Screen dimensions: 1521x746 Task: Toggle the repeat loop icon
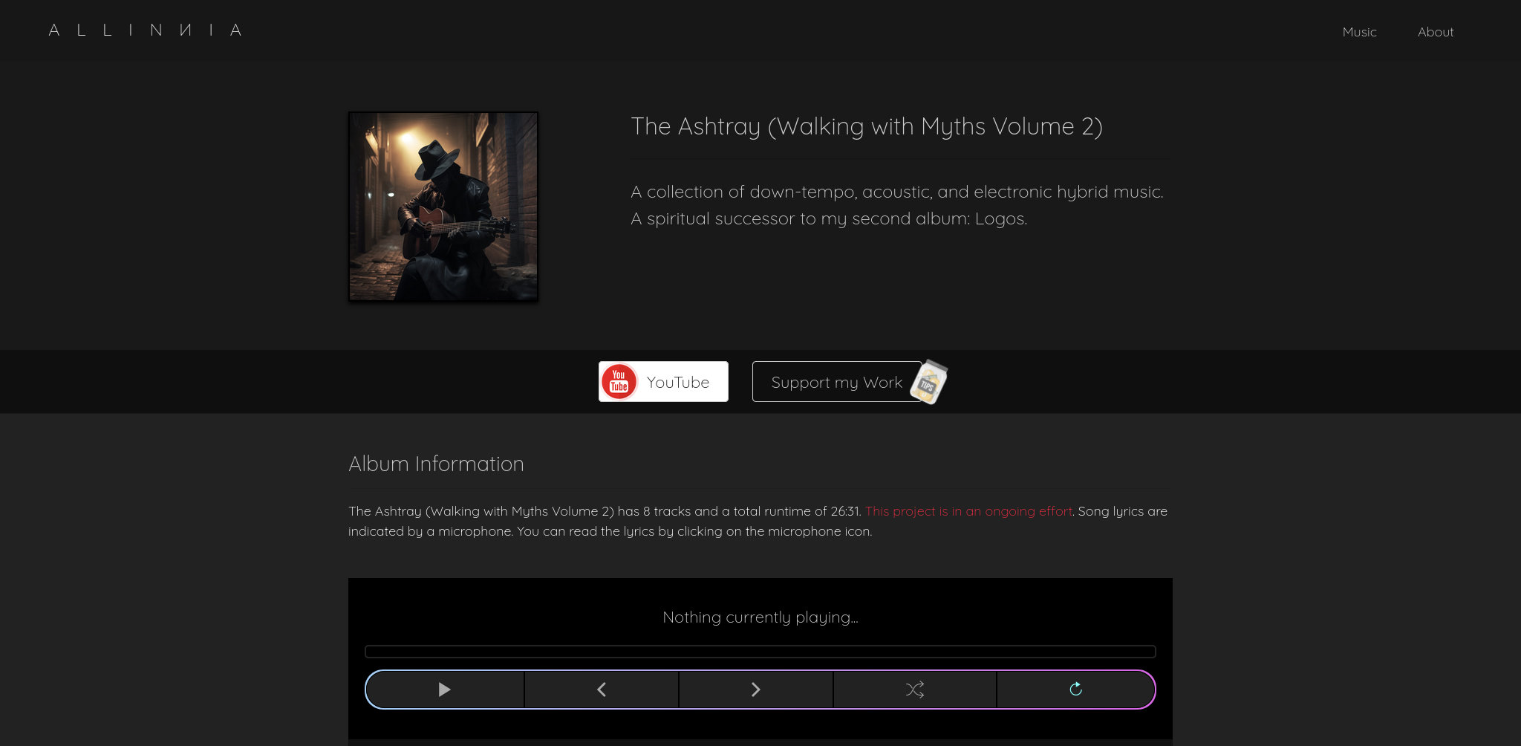coord(1075,690)
